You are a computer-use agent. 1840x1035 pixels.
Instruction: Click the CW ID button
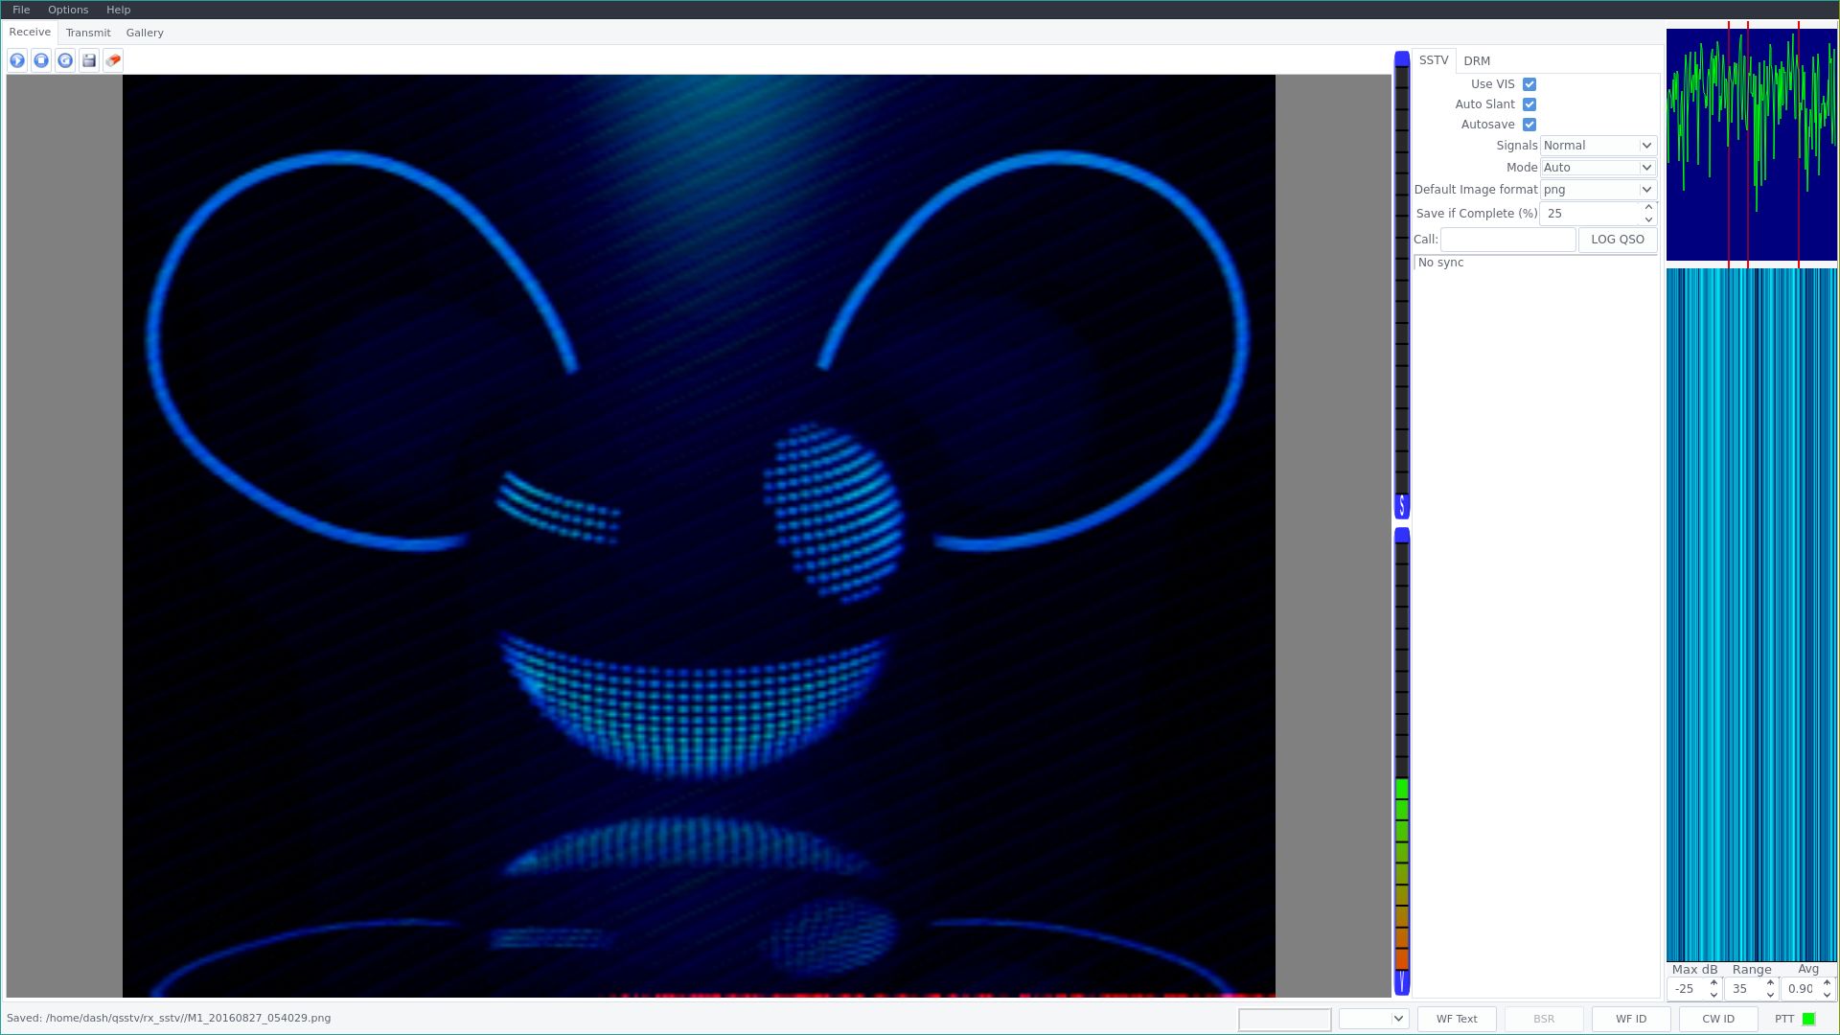click(1718, 1019)
